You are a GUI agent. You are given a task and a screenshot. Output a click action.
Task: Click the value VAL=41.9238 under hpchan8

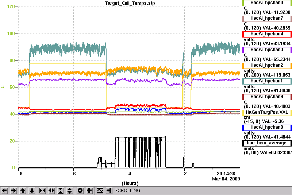[x=276, y=12]
